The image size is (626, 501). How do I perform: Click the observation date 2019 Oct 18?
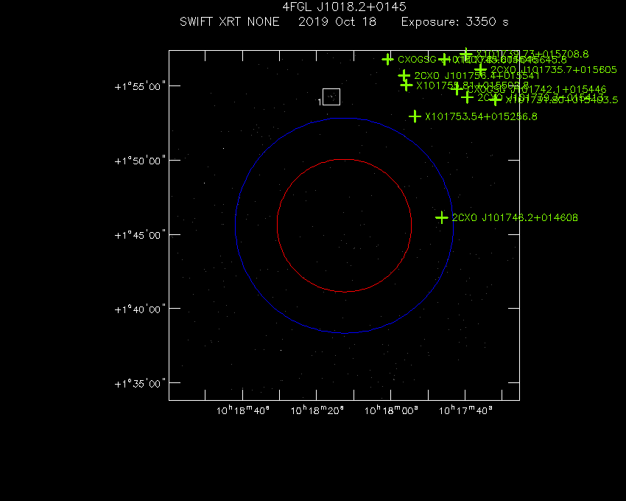pyautogui.click(x=337, y=21)
